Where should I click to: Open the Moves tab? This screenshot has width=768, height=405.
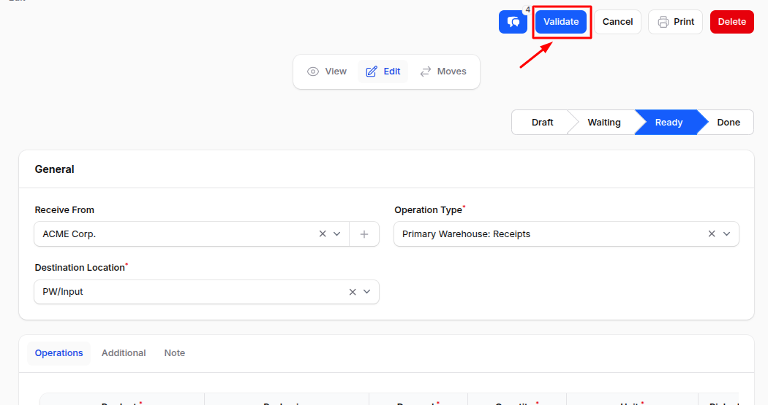tap(443, 72)
